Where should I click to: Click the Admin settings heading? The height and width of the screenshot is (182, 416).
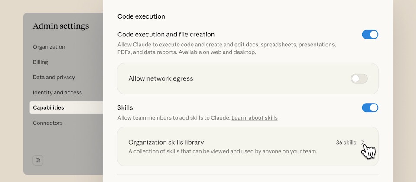[x=61, y=26]
